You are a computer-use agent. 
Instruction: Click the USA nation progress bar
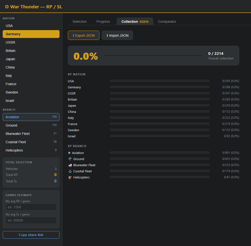point(160,81)
